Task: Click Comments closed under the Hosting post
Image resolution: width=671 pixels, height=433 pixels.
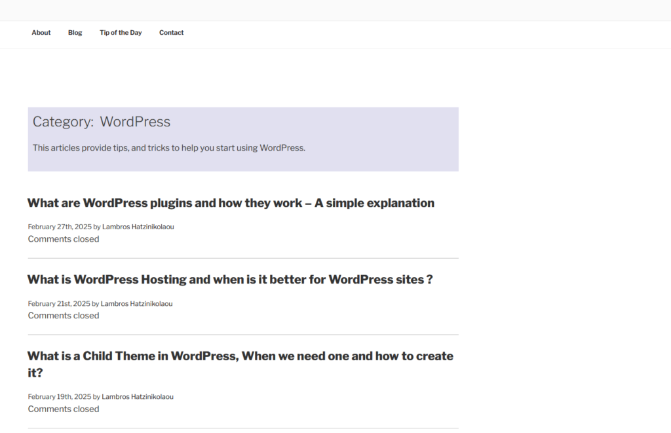Action: tap(64, 316)
